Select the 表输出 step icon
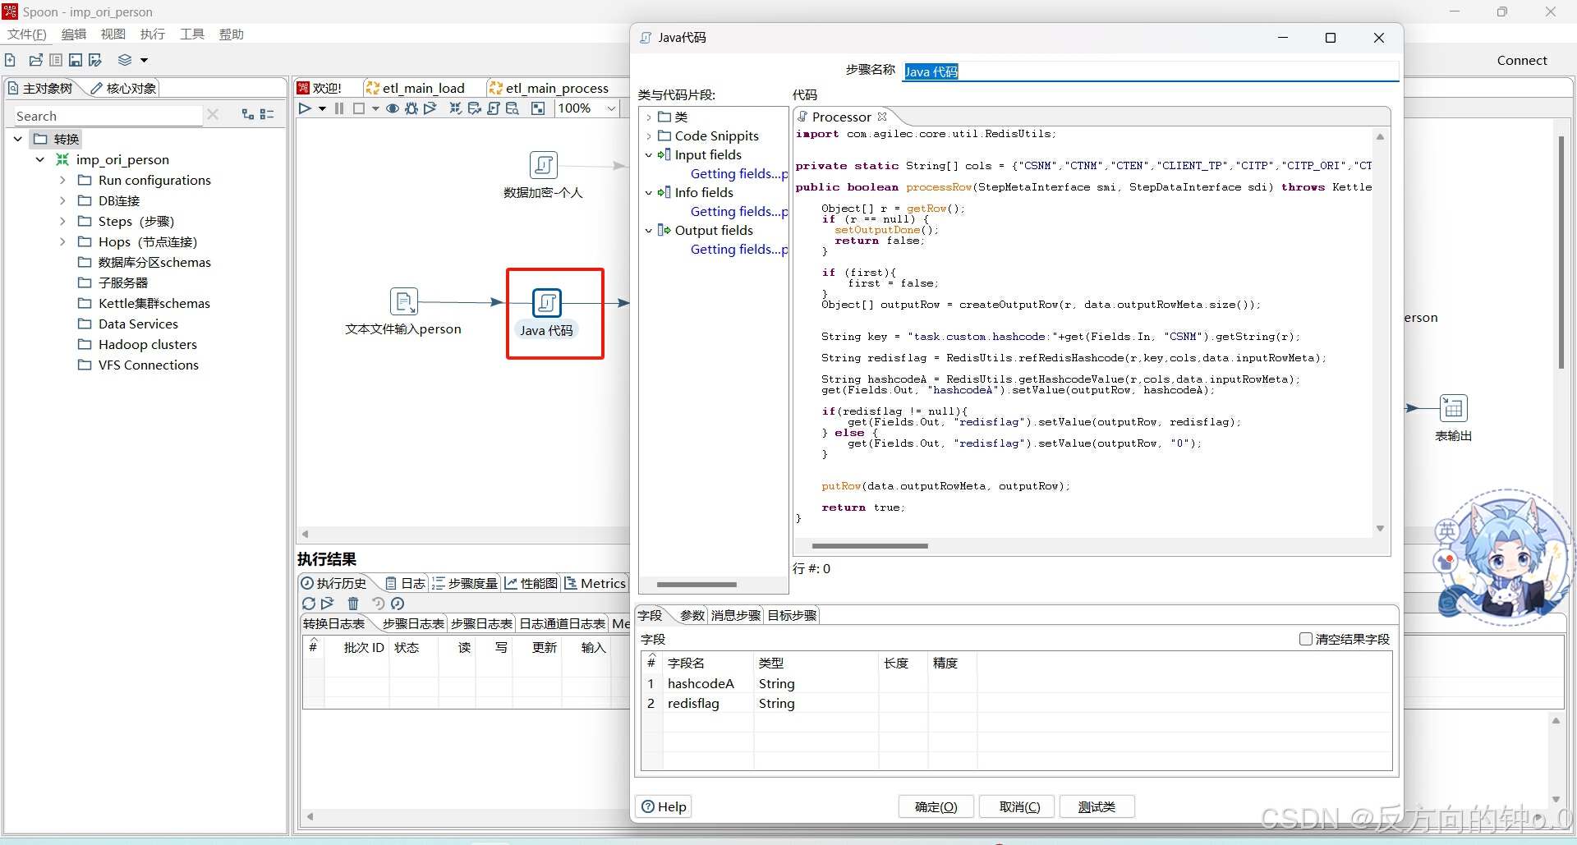The image size is (1577, 845). [1453, 408]
